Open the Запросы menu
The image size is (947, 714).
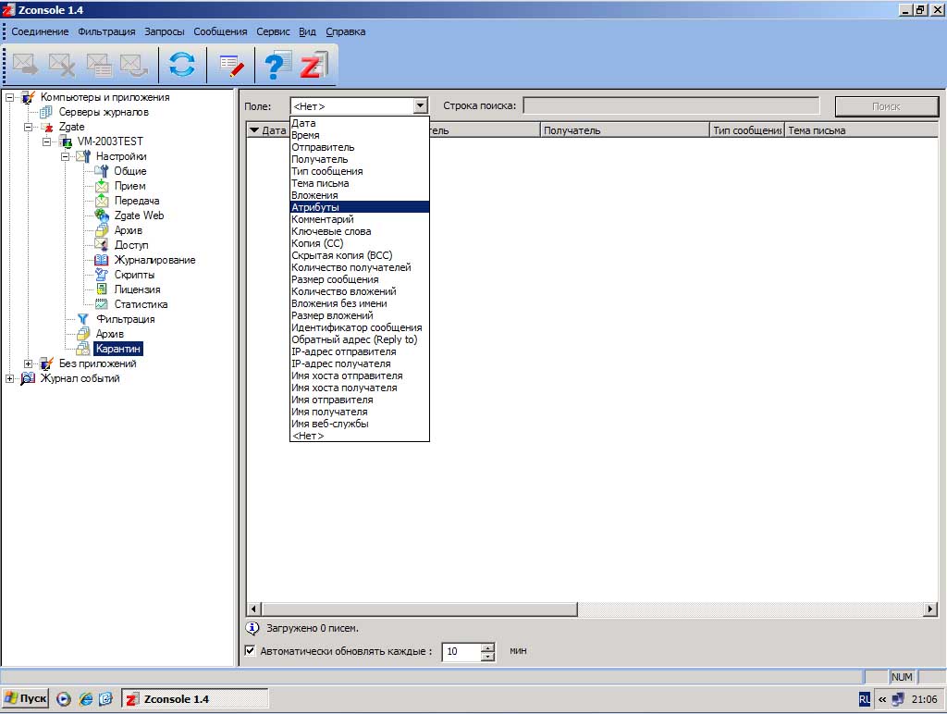point(165,31)
